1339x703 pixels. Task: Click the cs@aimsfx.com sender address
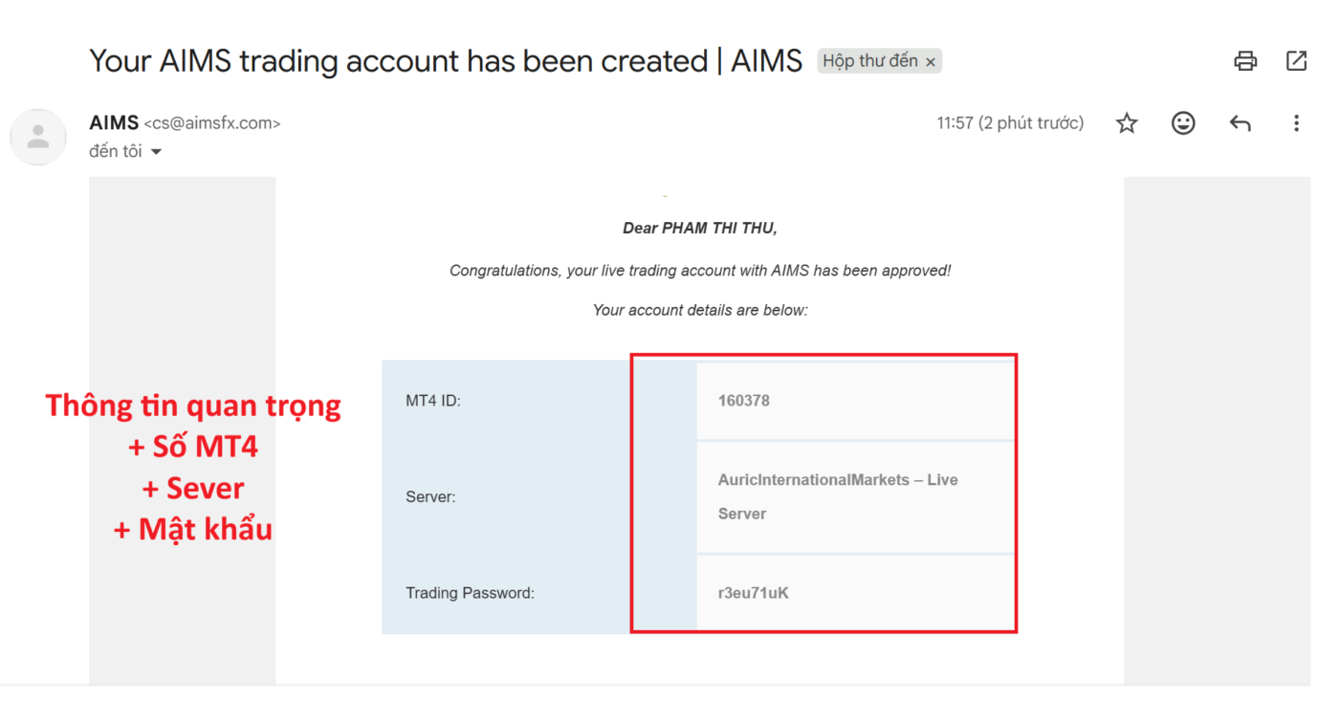click(x=211, y=123)
